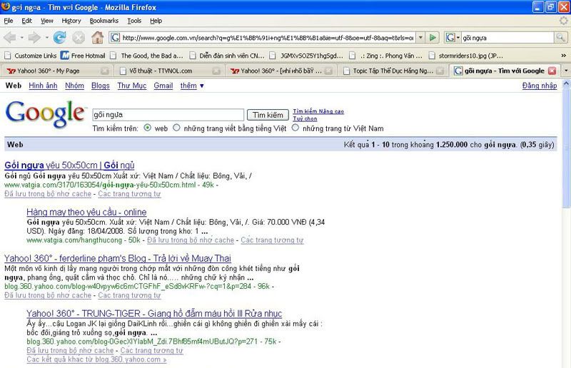Click the Google site icon in the address bar
This screenshot has height=368, width=571.
115,38
